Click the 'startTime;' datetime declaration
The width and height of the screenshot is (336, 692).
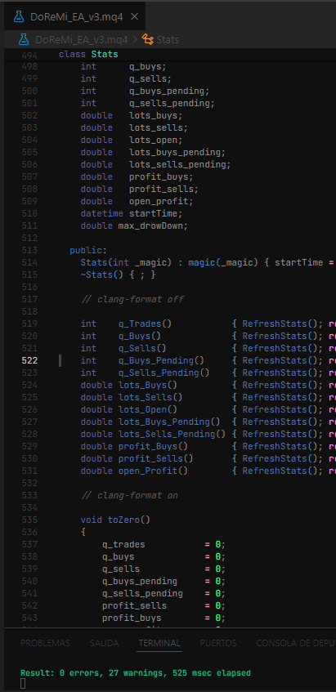tap(155, 213)
